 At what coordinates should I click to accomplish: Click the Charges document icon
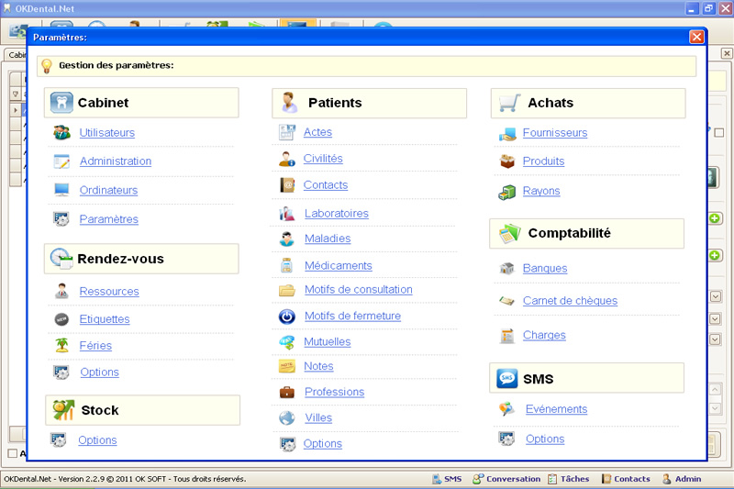(507, 336)
